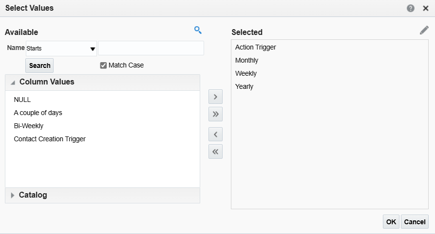This screenshot has width=435, height=234.
Task: Remove selected value with left arrow
Action: point(216,134)
